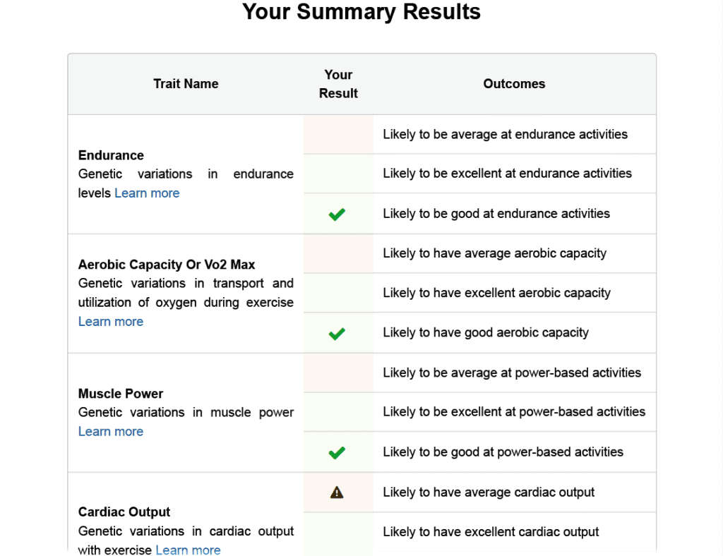The image size is (723, 556).
Task: Click the Outcomes column header
Action: tap(514, 84)
